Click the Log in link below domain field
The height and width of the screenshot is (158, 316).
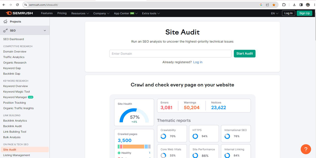click(x=198, y=62)
